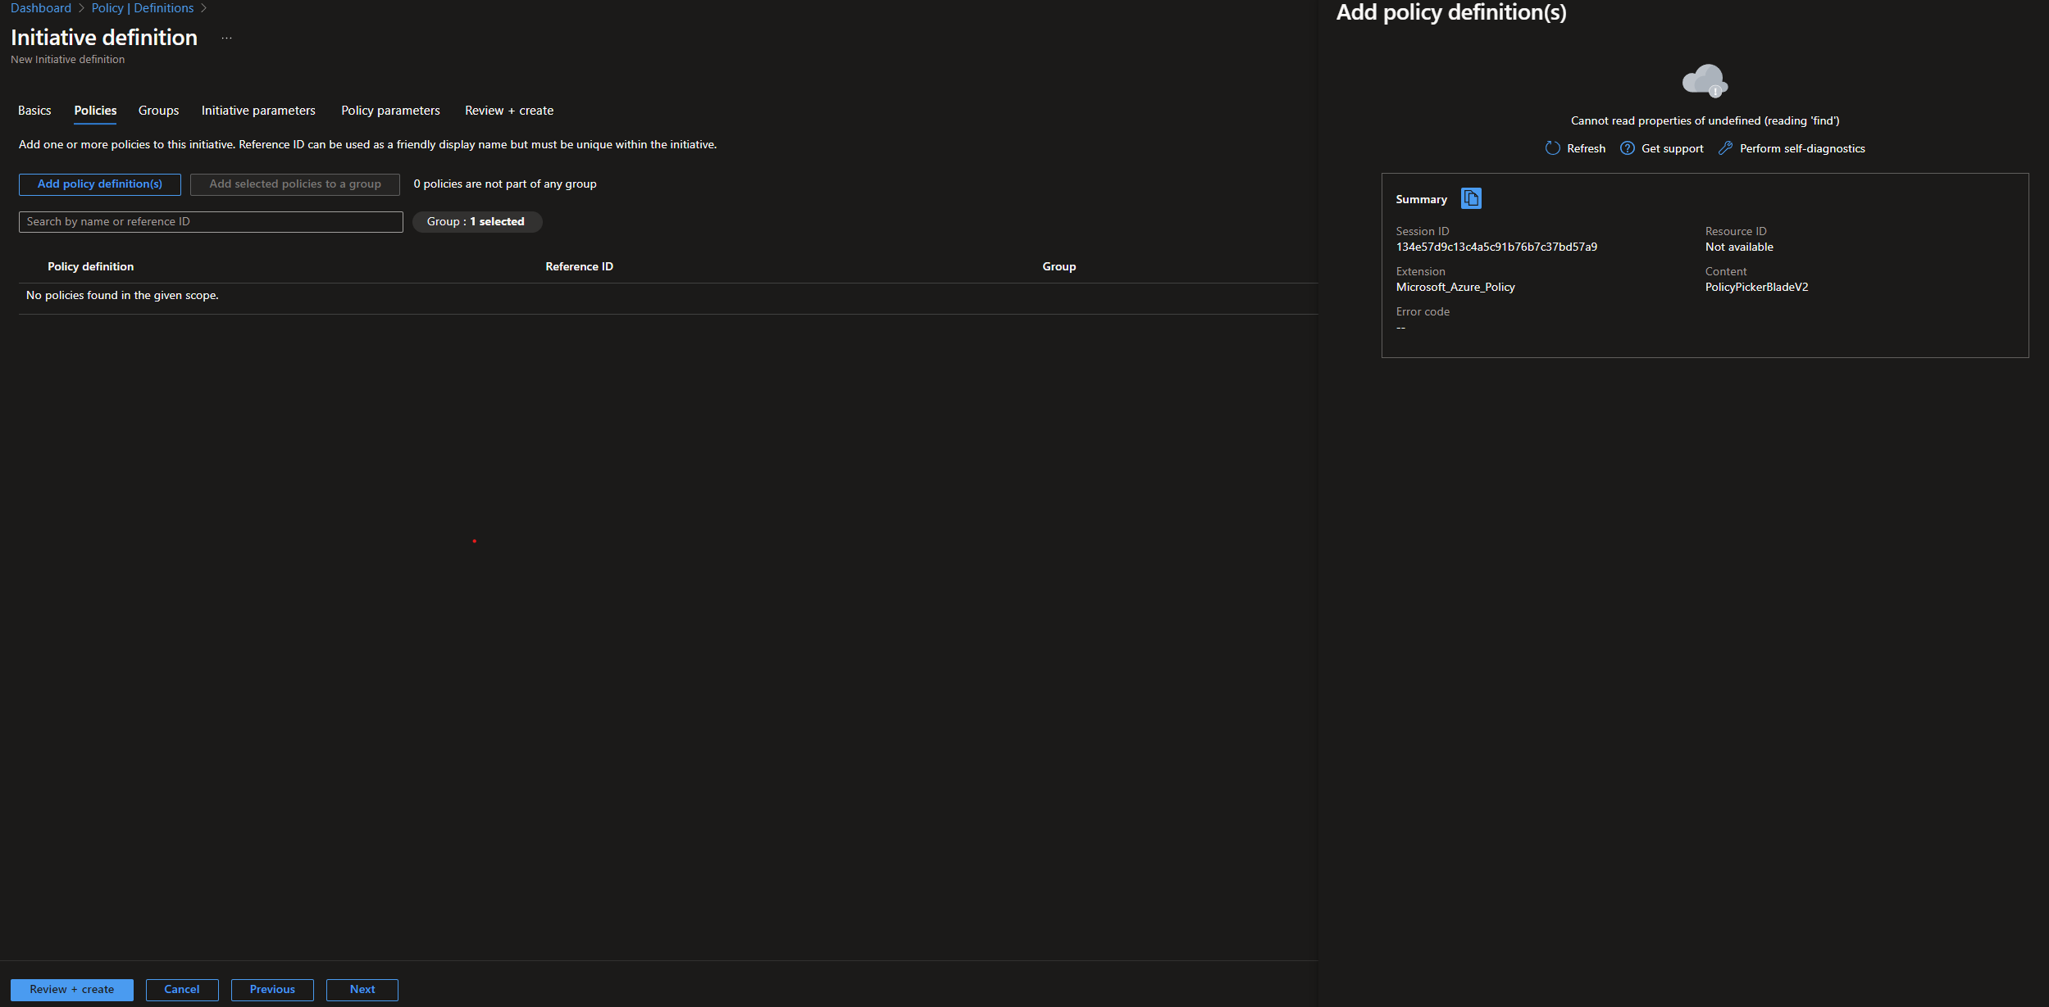Click the Refresh link text
The height and width of the screenshot is (1007, 2049).
(x=1586, y=149)
